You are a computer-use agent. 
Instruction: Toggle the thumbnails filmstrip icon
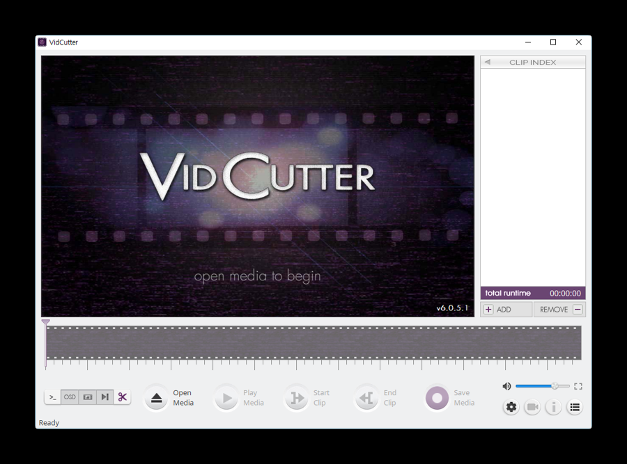click(x=87, y=397)
